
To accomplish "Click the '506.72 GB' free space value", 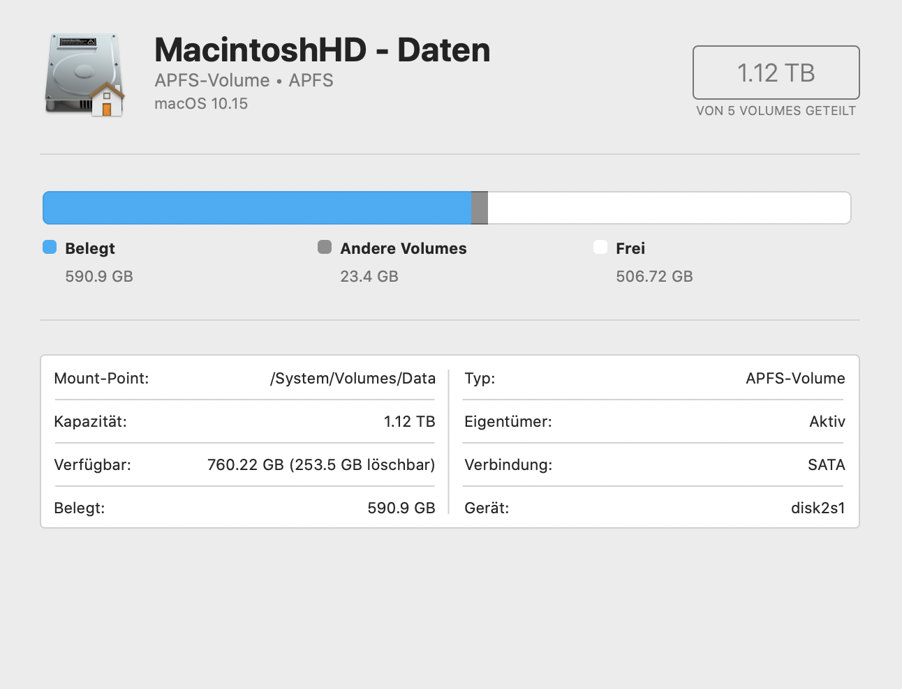I will (654, 276).
